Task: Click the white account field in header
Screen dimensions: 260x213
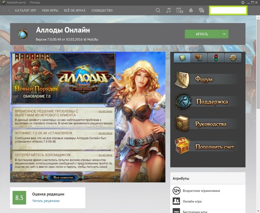Action: 228,10
